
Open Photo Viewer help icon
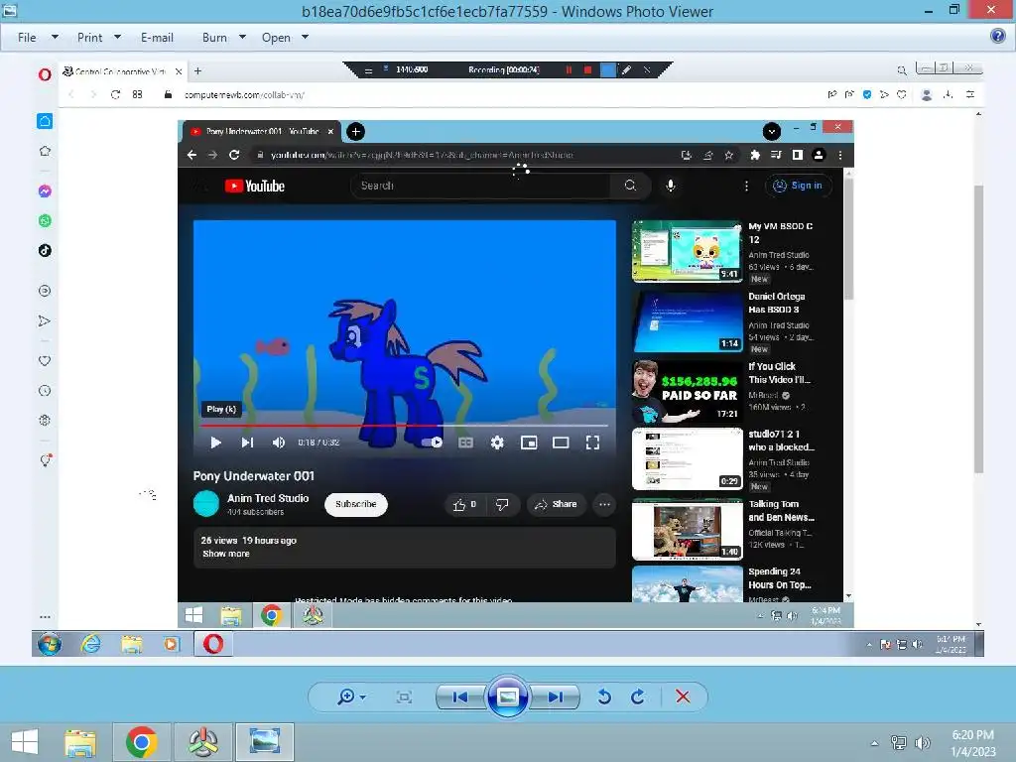coord(998,36)
